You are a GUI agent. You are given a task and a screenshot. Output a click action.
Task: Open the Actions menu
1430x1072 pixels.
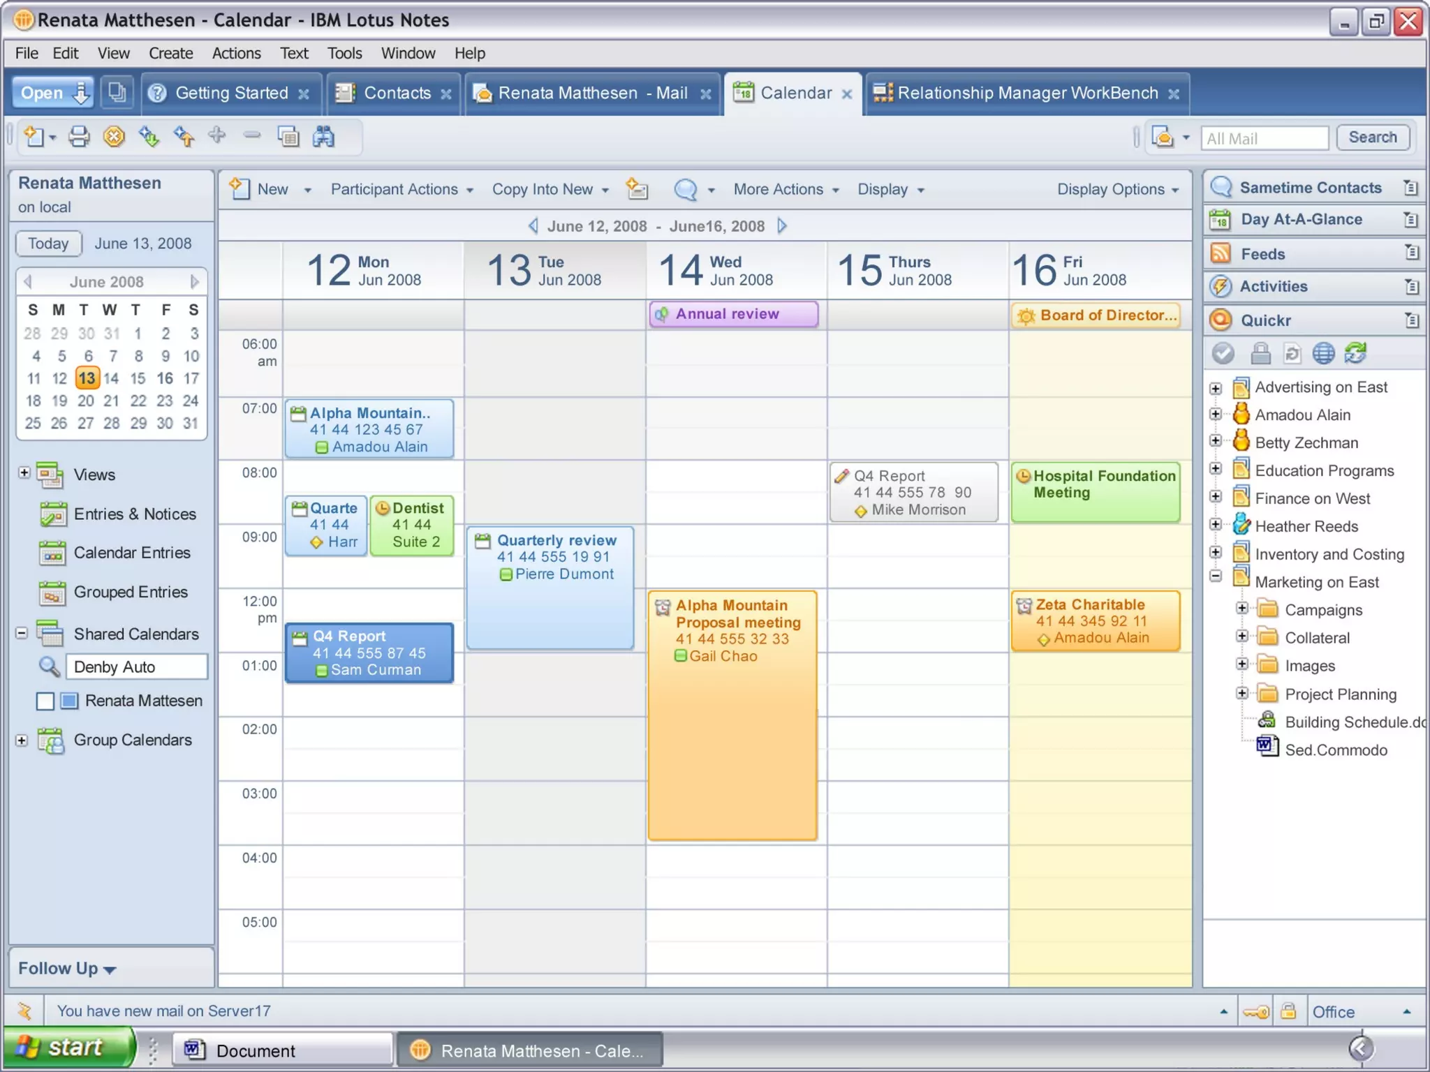[236, 53]
